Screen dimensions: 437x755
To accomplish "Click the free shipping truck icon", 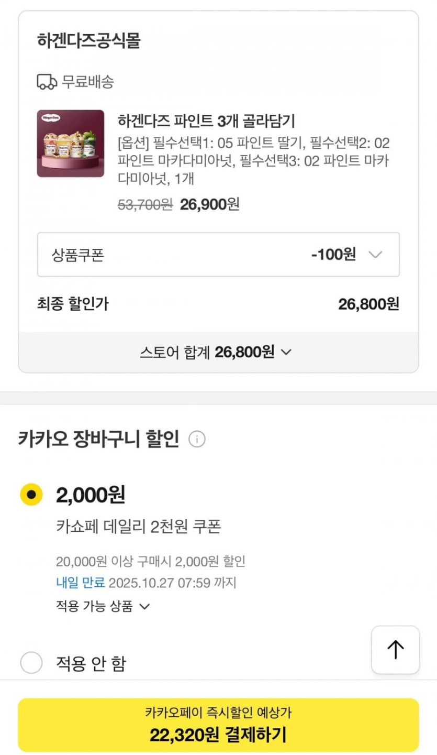I will (47, 82).
